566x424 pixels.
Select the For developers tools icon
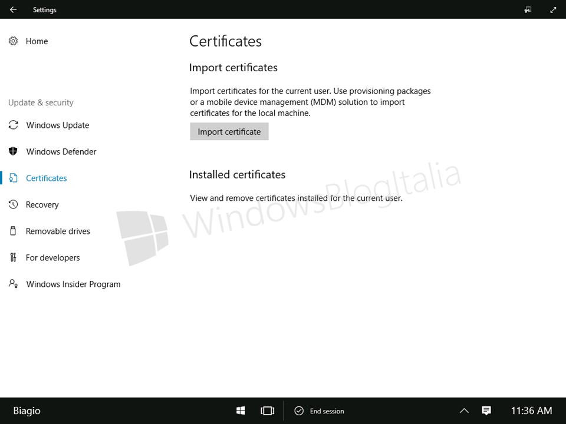(x=14, y=257)
